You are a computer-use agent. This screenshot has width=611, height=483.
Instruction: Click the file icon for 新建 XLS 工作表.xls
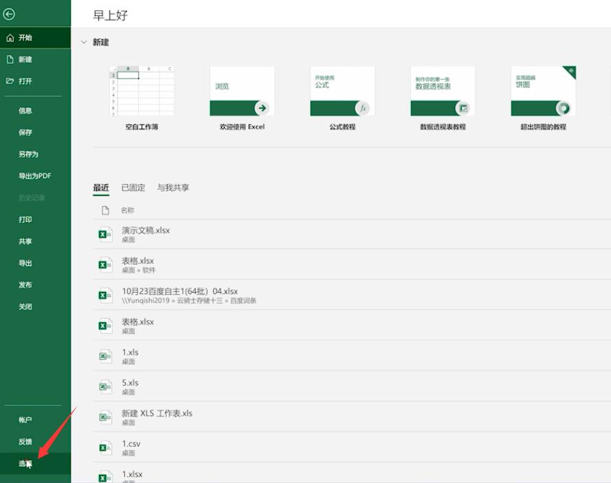tap(105, 417)
